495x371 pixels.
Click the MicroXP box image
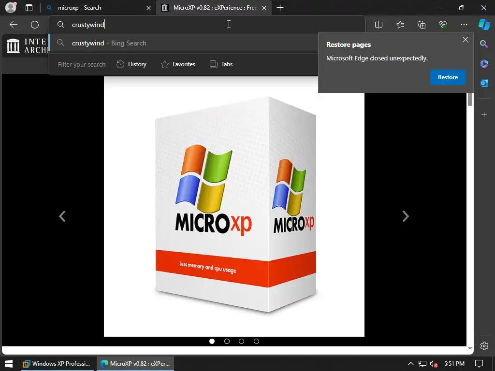tap(234, 207)
